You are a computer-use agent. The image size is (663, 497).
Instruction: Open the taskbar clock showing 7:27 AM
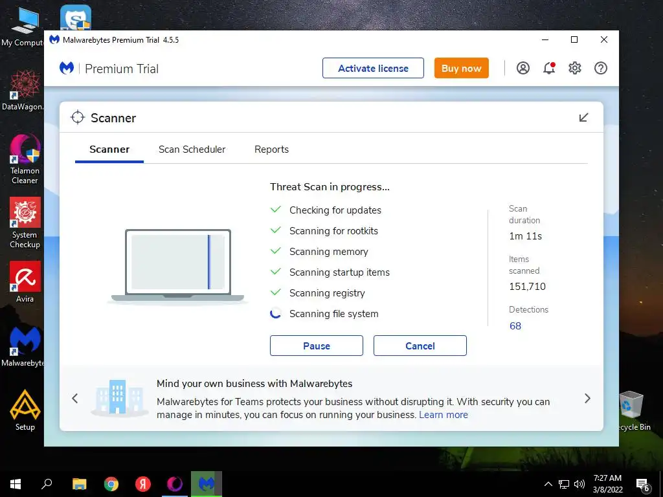[x=607, y=484]
